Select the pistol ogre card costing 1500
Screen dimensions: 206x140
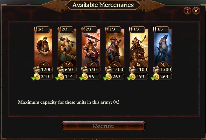(115, 48)
